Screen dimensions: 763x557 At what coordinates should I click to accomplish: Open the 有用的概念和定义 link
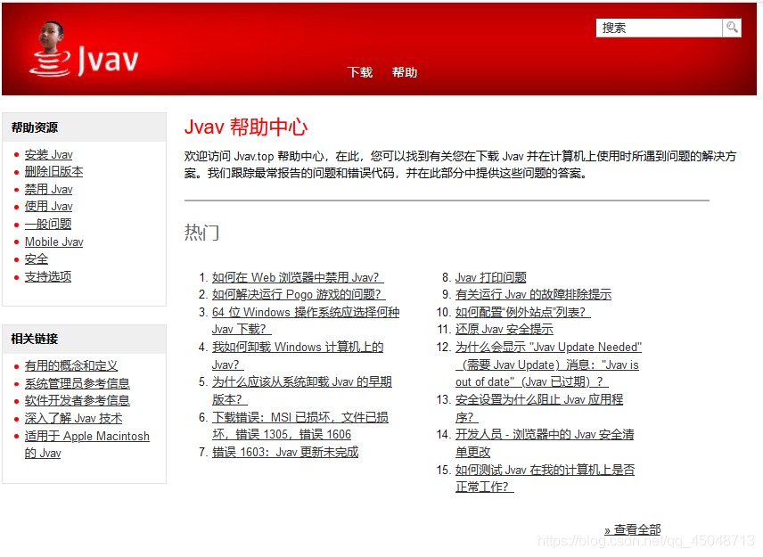click(71, 365)
